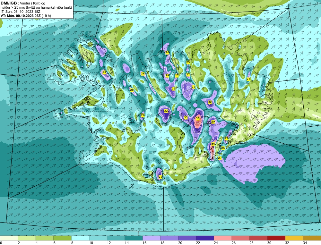The image size is (321, 245).
Task: Click the legend scale value "16"
Action: (144, 243)
